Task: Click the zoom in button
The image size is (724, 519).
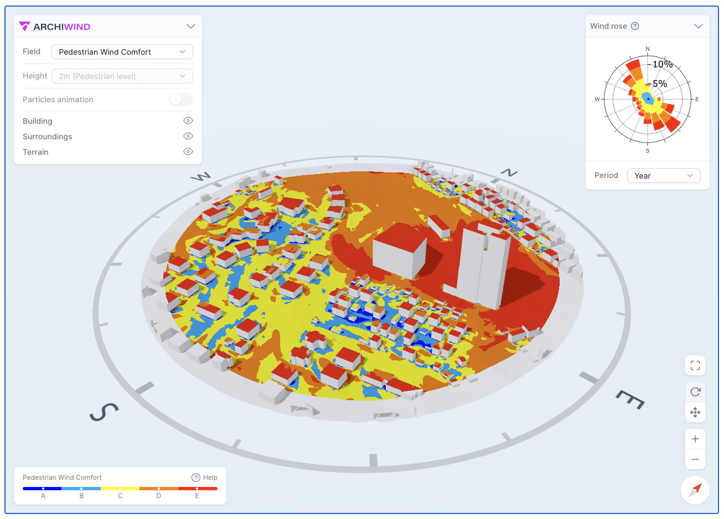Action: [x=695, y=438]
